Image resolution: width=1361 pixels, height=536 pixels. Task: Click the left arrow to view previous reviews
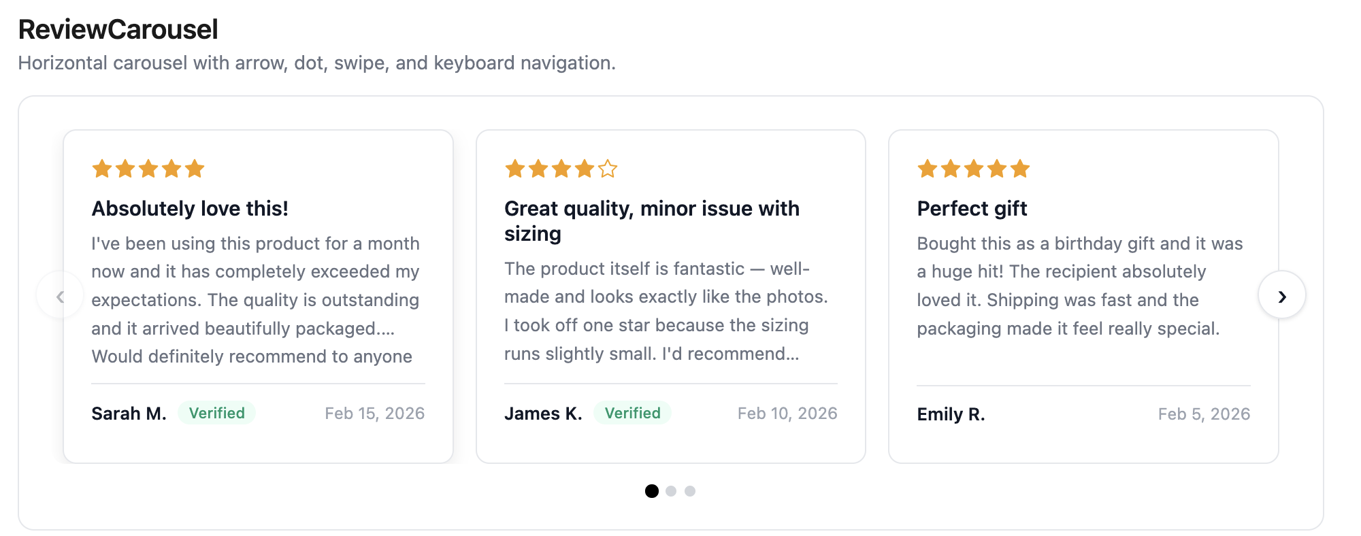click(60, 295)
